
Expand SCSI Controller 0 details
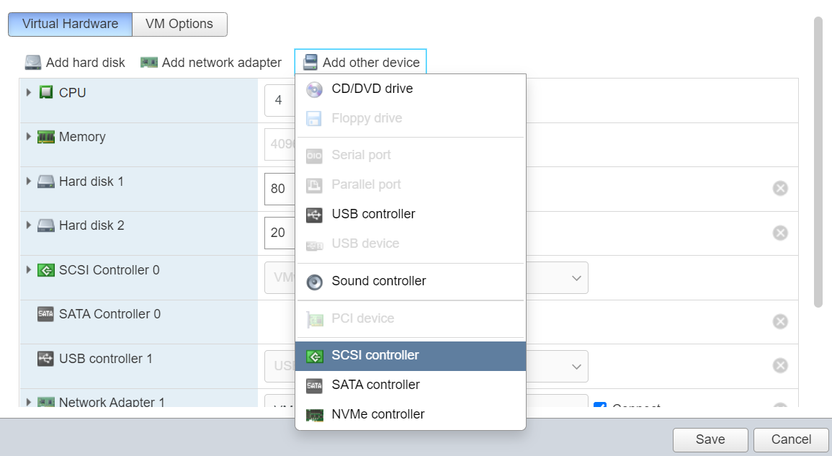(x=29, y=270)
